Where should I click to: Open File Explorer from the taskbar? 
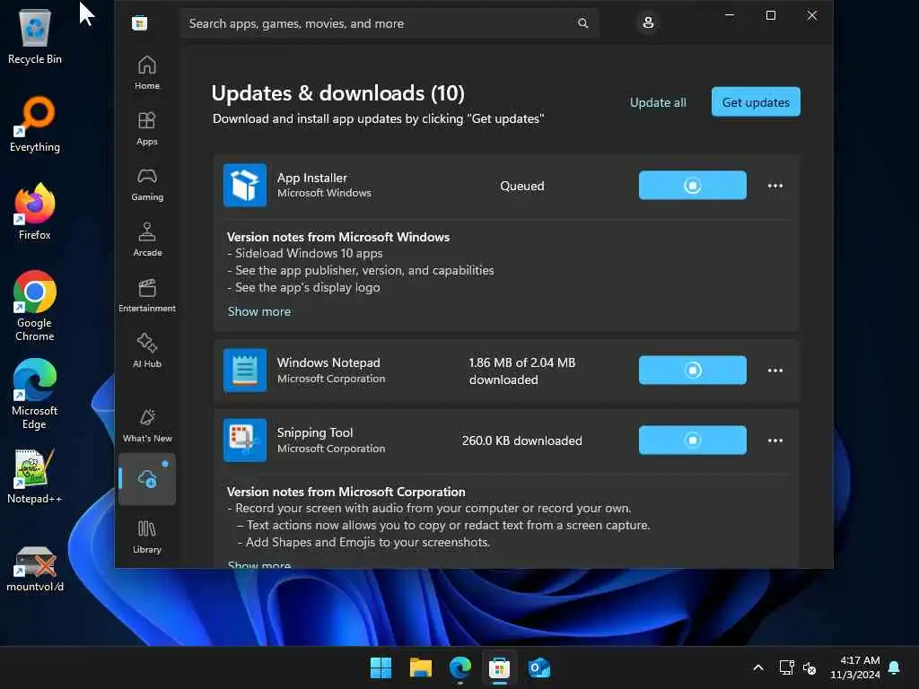[x=420, y=667]
